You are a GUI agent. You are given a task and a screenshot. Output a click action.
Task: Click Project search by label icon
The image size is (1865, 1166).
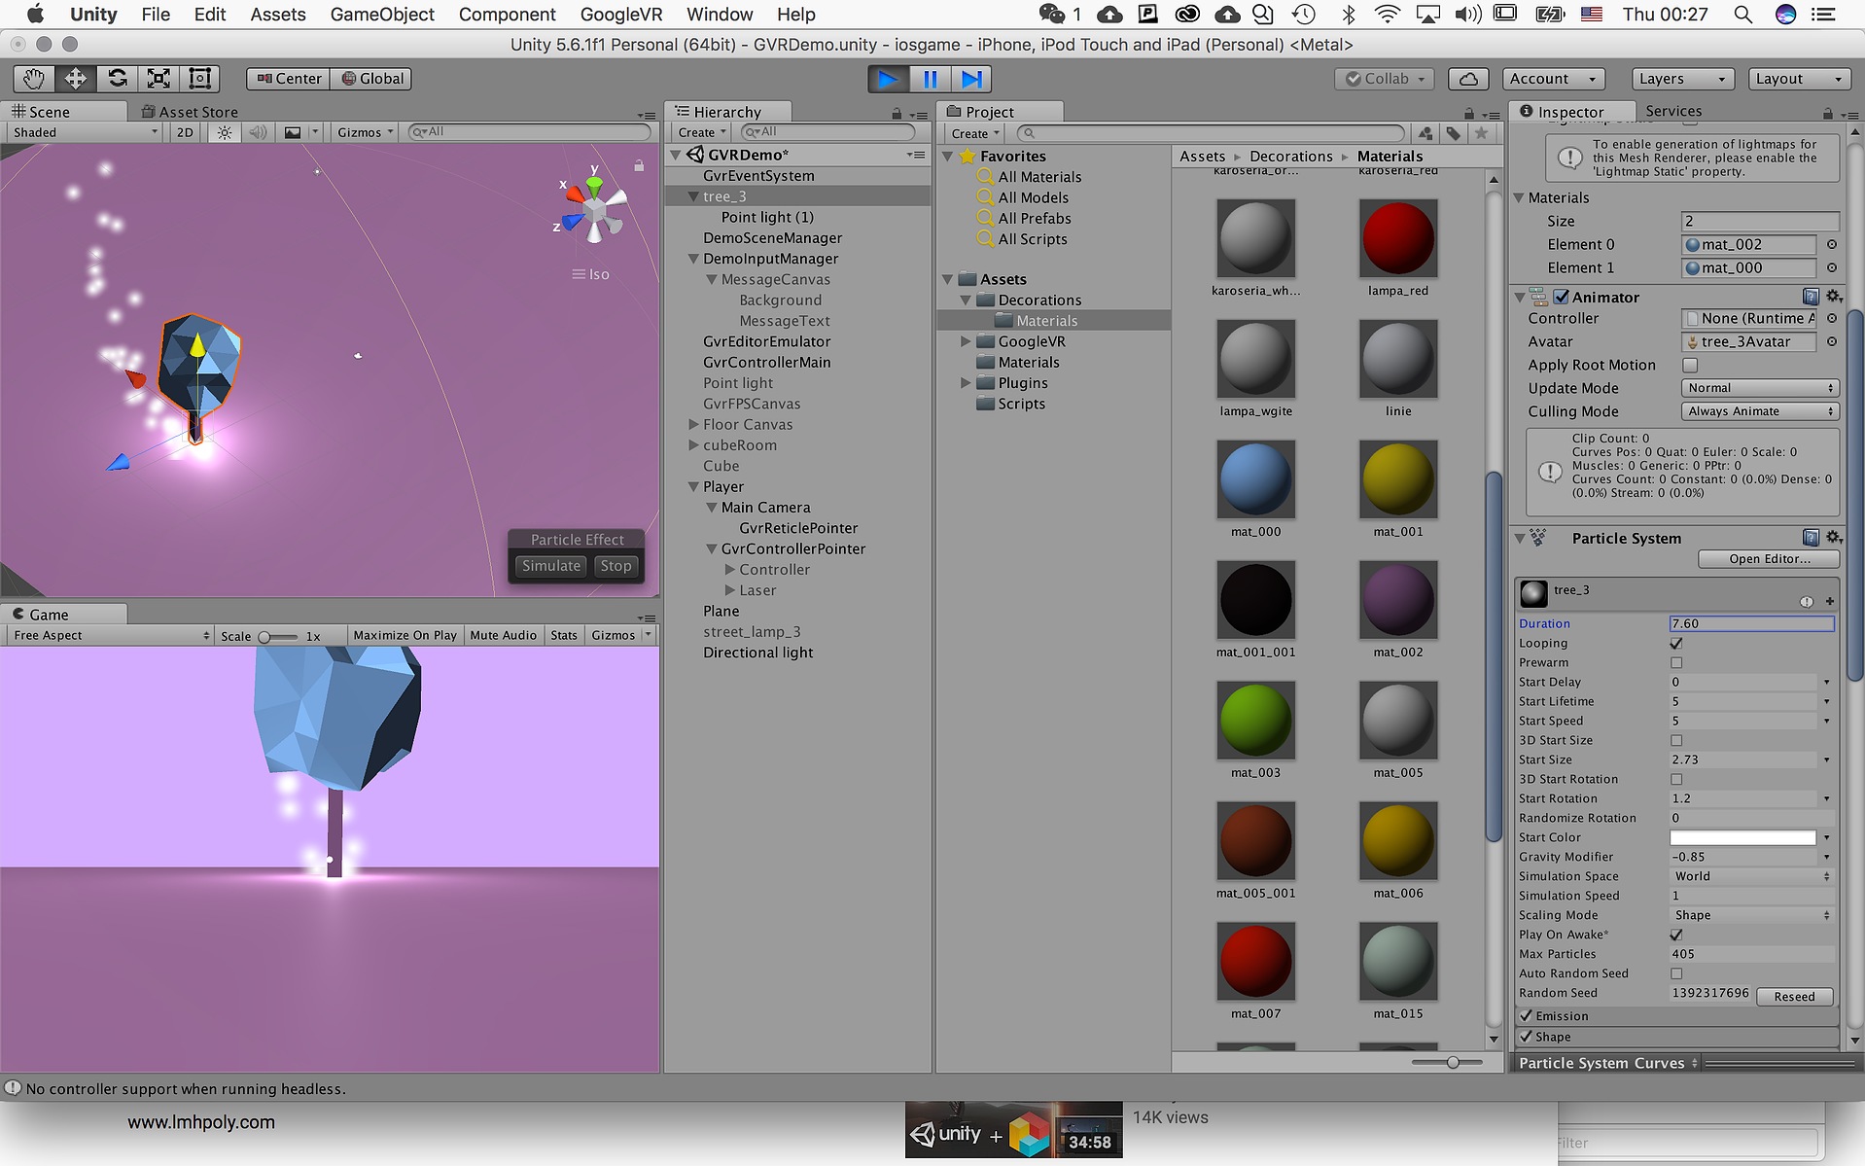[x=1453, y=133]
